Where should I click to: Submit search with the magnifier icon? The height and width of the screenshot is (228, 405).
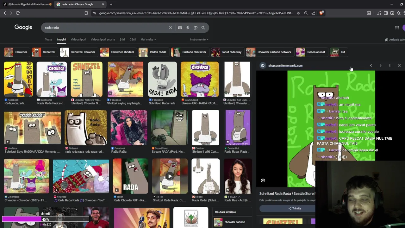tap(203, 28)
